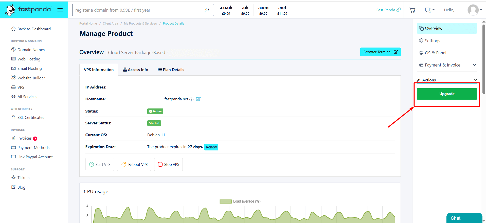Switch to the Plan Details tab
Viewport: 486px width, 223px height.
click(x=171, y=70)
